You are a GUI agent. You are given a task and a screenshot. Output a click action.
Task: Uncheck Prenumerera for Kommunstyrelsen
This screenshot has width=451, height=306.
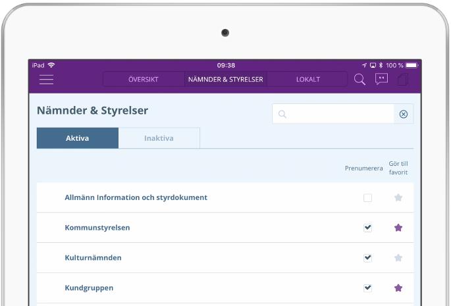coord(367,228)
